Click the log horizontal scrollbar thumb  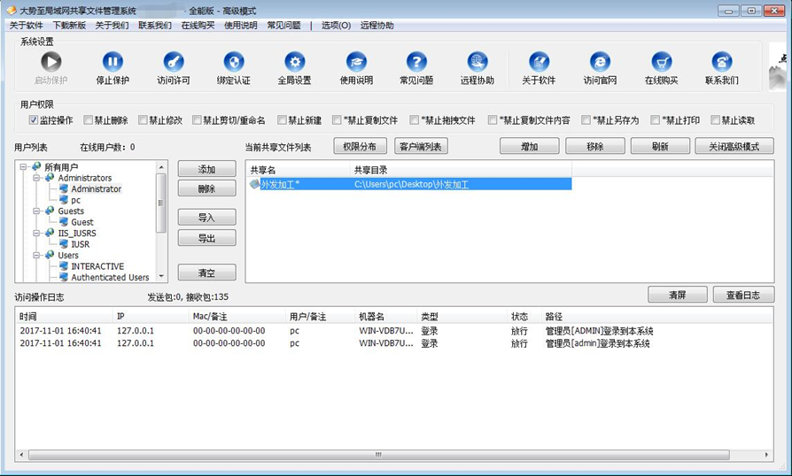tap(379, 455)
